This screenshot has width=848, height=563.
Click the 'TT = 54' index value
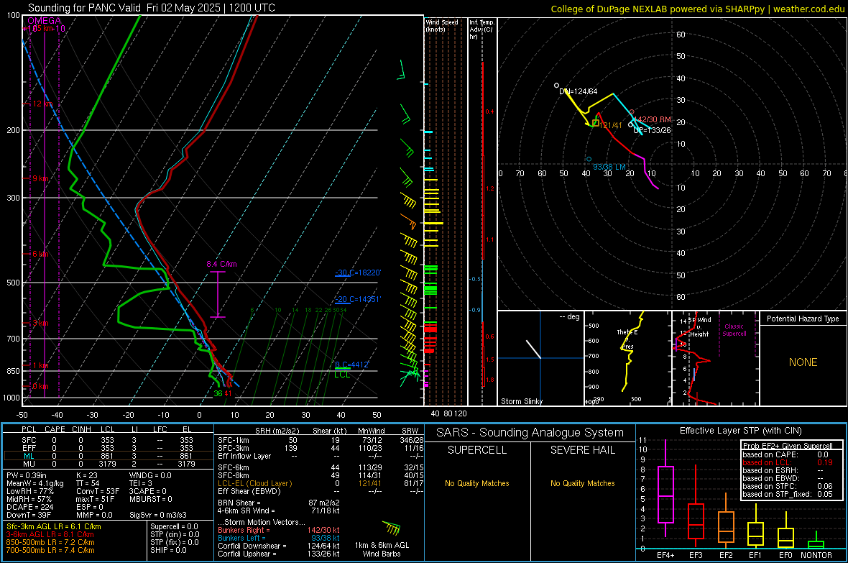[86, 483]
